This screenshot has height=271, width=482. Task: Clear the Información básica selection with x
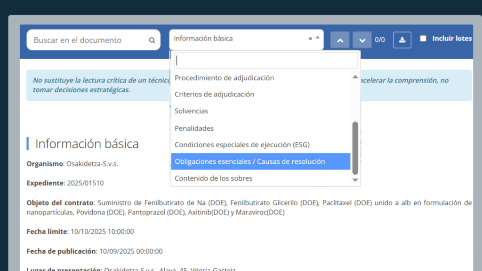click(x=310, y=39)
